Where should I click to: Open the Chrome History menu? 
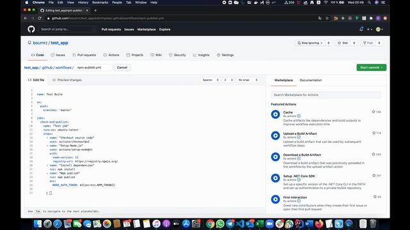(83, 3)
